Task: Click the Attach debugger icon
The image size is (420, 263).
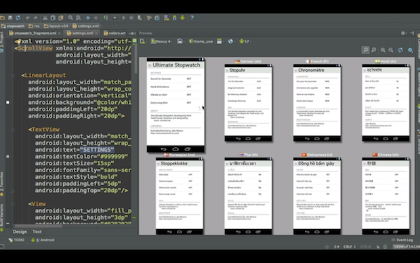Action: coord(140,18)
